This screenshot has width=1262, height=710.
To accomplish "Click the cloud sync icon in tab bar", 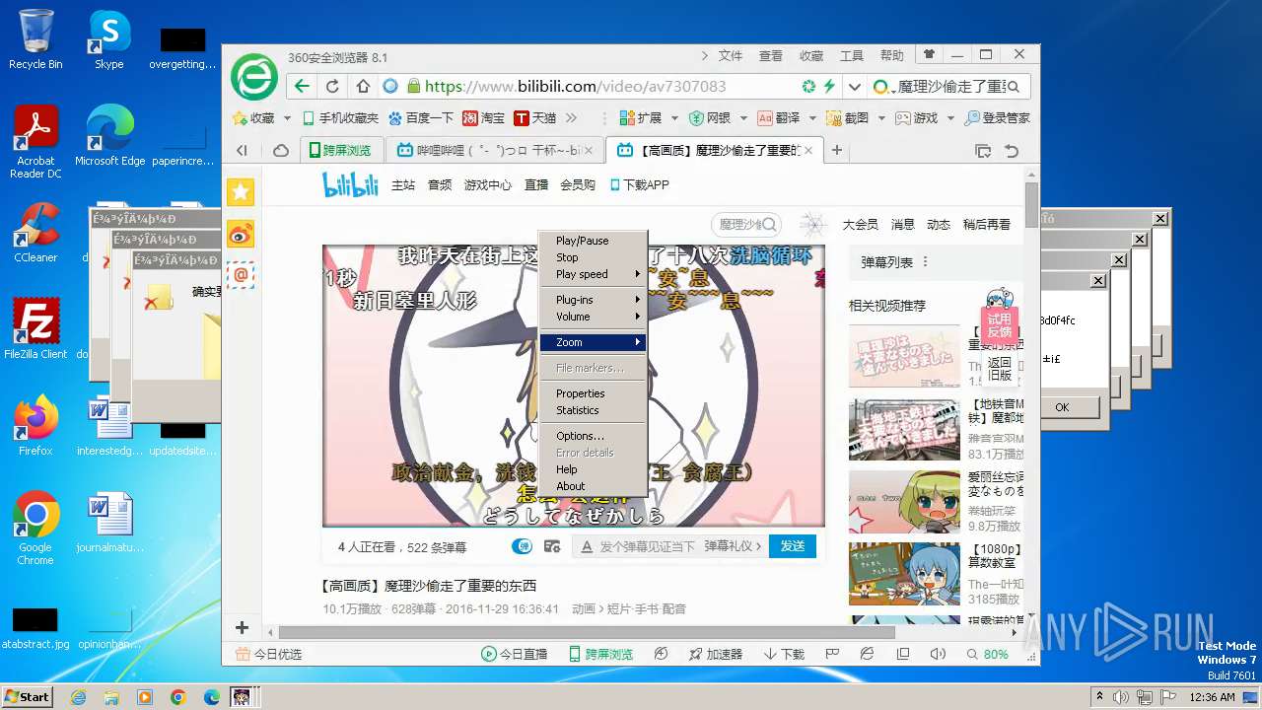I will 281,151.
